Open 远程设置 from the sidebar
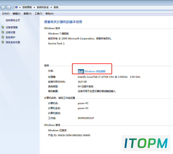The image size is (173, 154). (11, 32)
